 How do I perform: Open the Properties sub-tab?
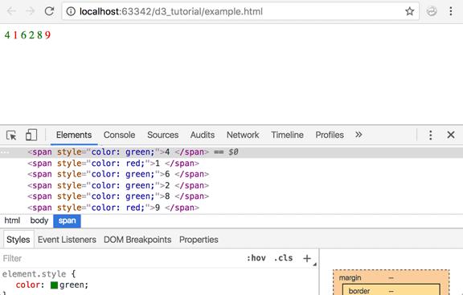point(199,240)
